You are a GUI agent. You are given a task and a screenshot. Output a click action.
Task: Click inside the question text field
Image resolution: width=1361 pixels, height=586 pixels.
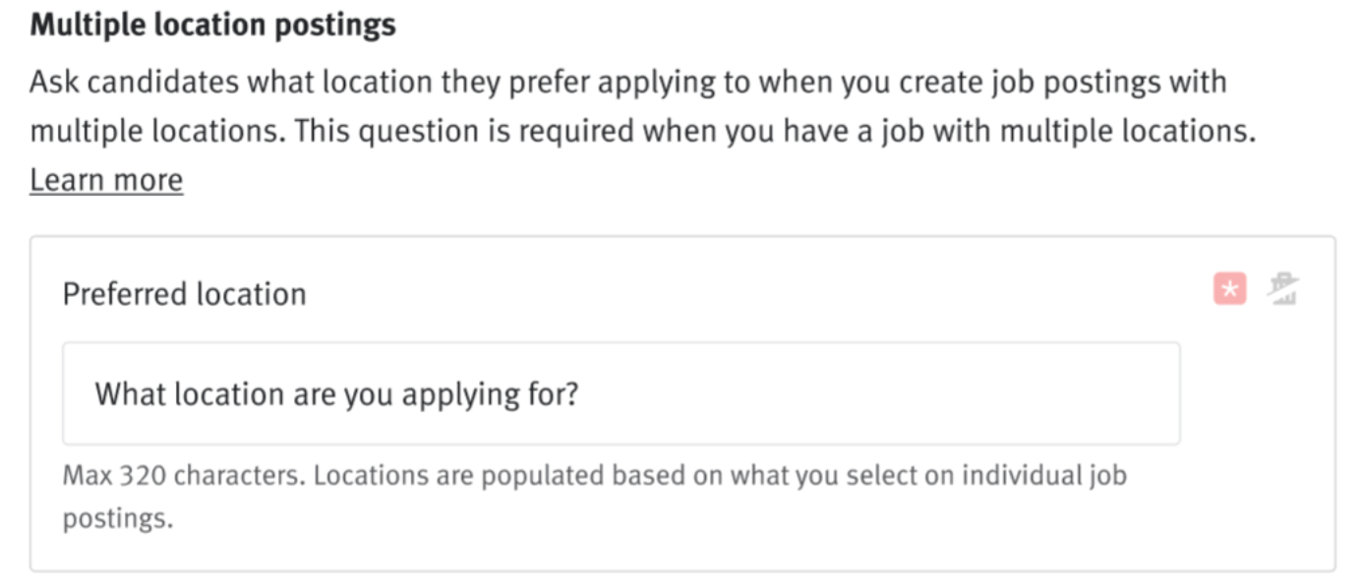[x=620, y=391]
